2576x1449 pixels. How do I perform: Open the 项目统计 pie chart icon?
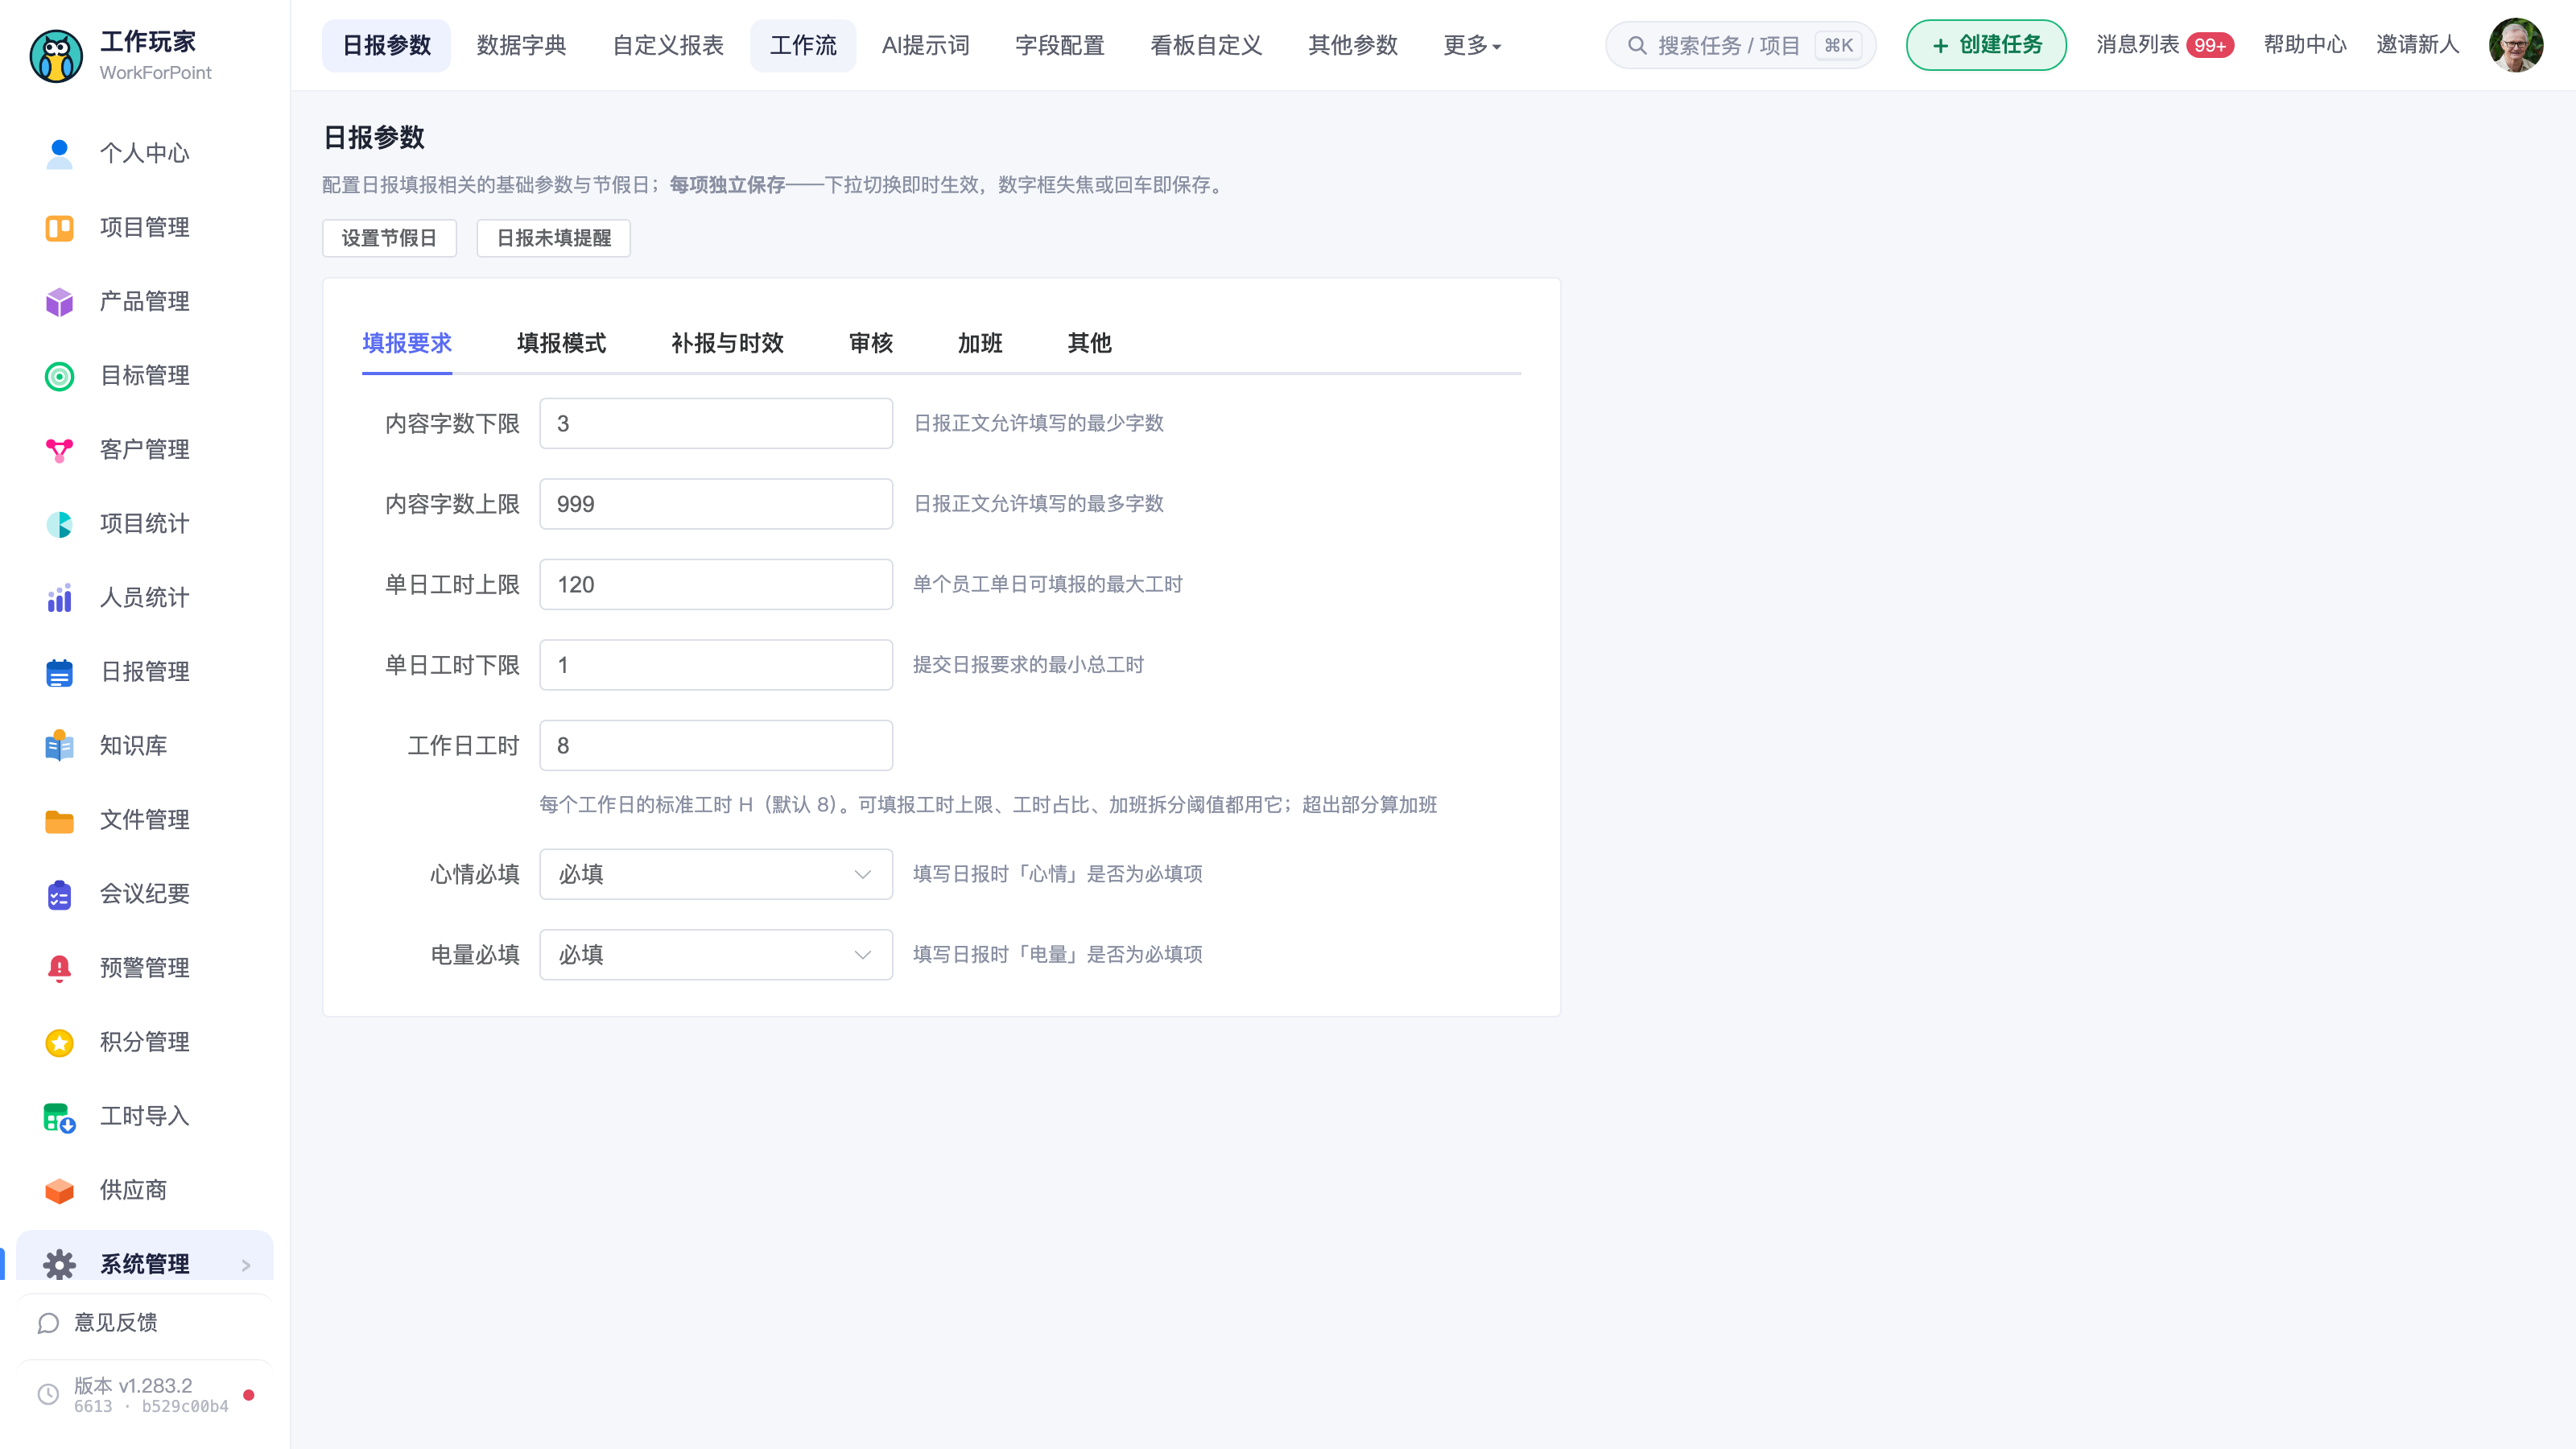pos(59,523)
